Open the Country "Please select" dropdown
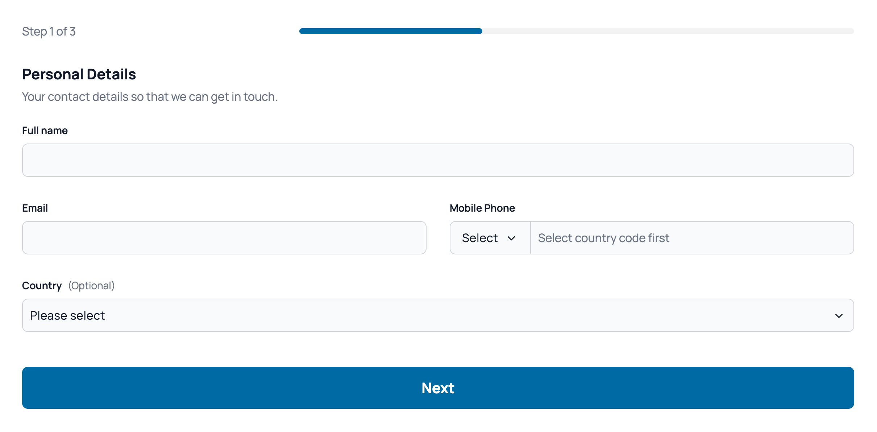Screen dimensions: 877x432 coord(438,315)
